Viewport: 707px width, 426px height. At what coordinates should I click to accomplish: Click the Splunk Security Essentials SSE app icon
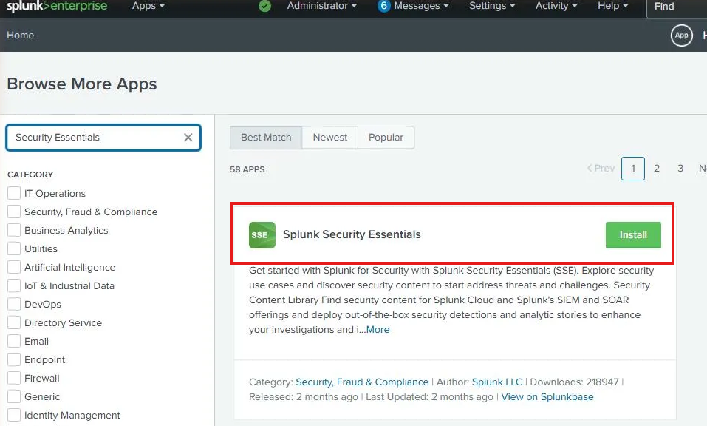pos(261,234)
